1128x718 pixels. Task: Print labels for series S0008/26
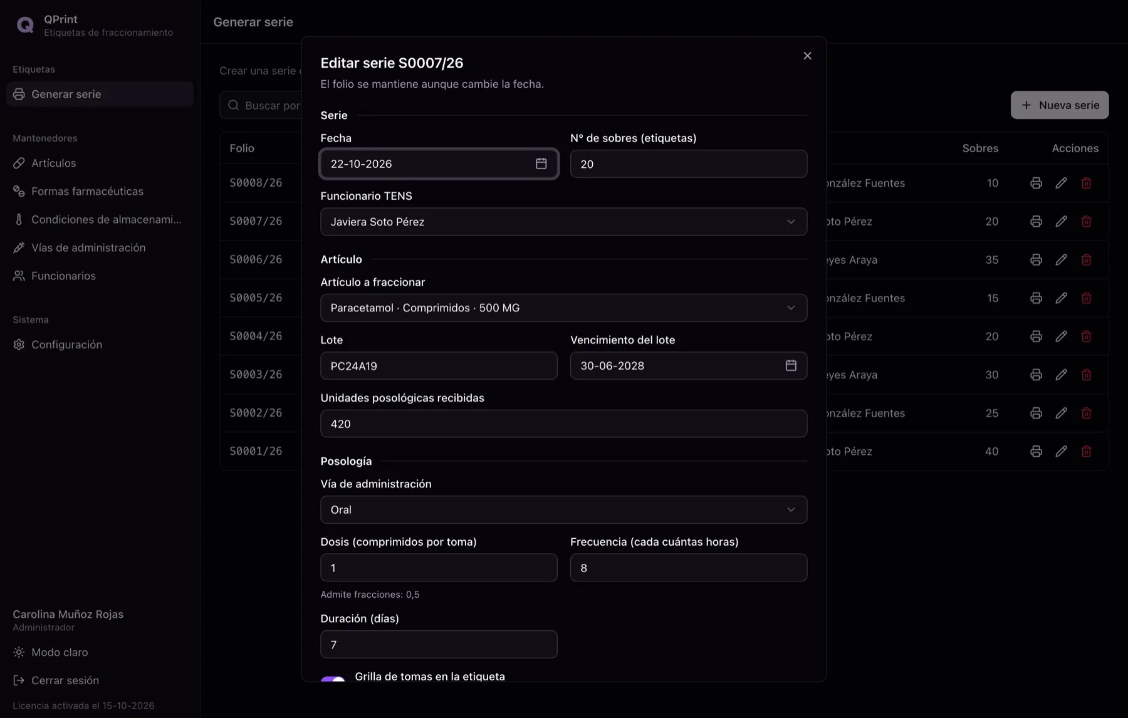[1036, 183]
